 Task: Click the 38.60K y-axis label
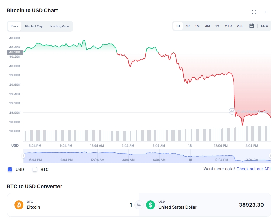click(15, 131)
